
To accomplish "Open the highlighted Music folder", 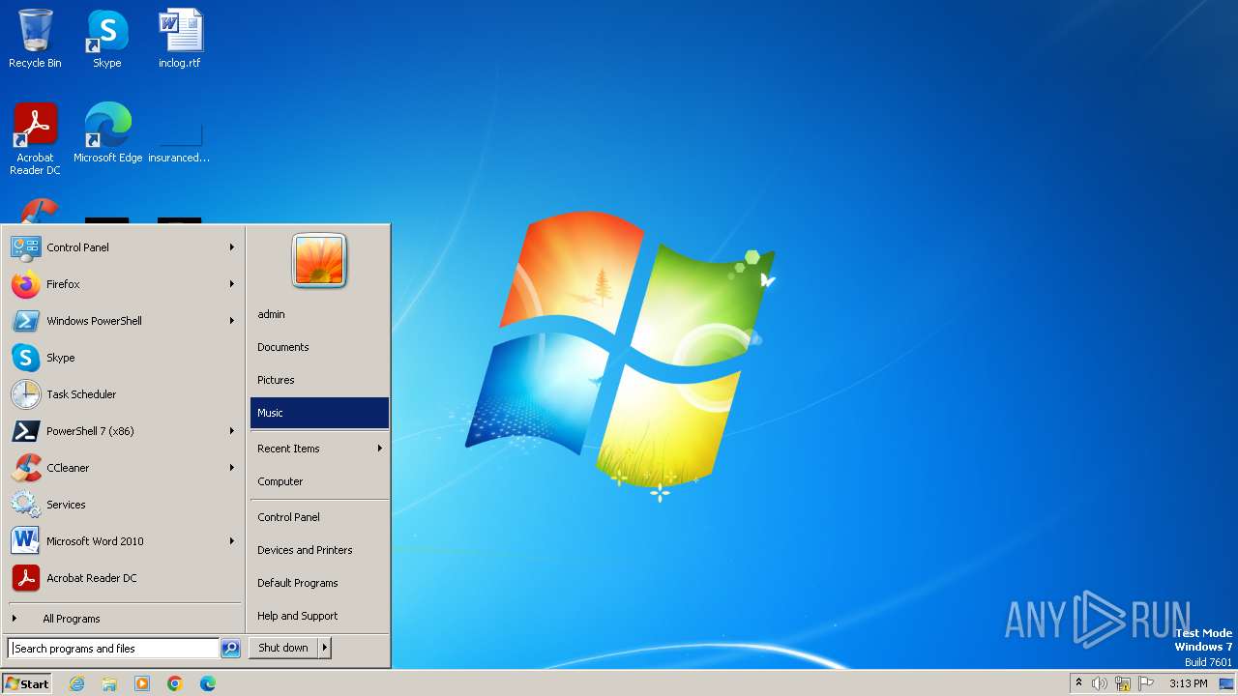I will tap(319, 413).
